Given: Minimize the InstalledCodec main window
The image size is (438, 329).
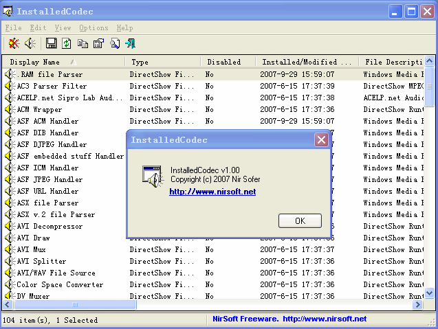Looking at the screenshot, I should (395, 12).
